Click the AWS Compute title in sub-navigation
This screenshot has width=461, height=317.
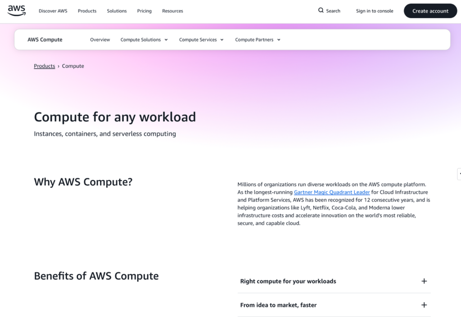pyautogui.click(x=45, y=40)
